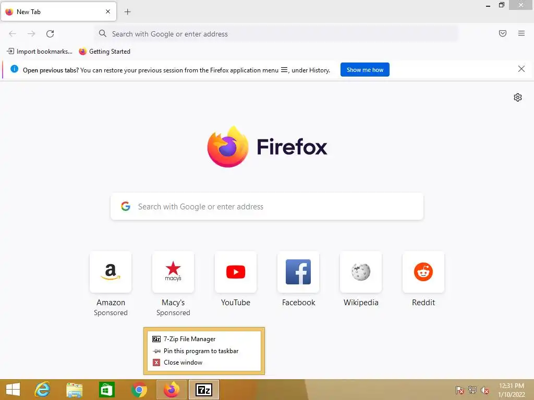The height and width of the screenshot is (400, 534).
Task: Open Windows Store from taskbar
Action: 106,390
